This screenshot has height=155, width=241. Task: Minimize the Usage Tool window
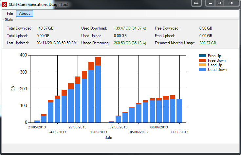(x=211, y=3)
